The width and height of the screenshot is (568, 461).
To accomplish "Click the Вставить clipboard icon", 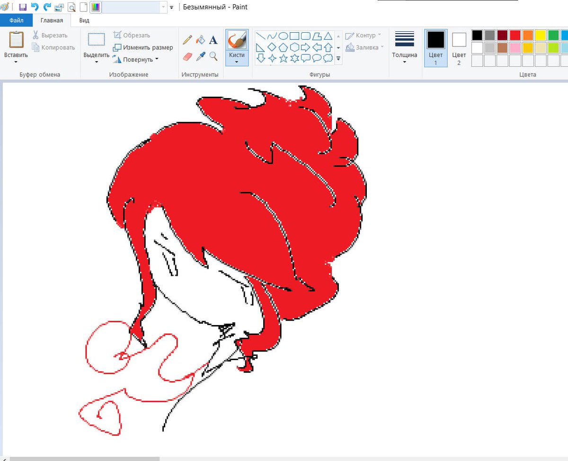I will pyautogui.click(x=16, y=40).
